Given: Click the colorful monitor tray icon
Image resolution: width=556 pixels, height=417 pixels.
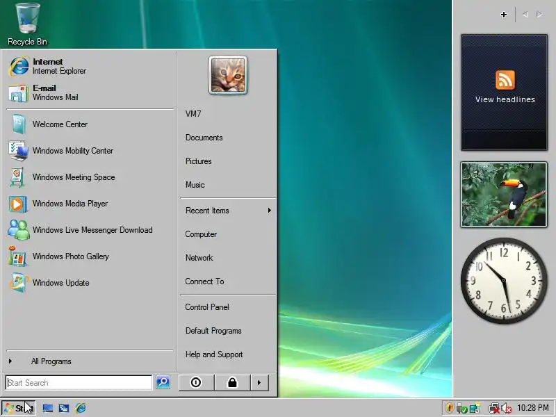Looking at the screenshot, I should tap(475, 408).
